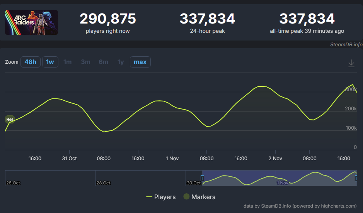Set zoom range to 48h
The width and height of the screenshot is (363, 213).
click(30, 62)
